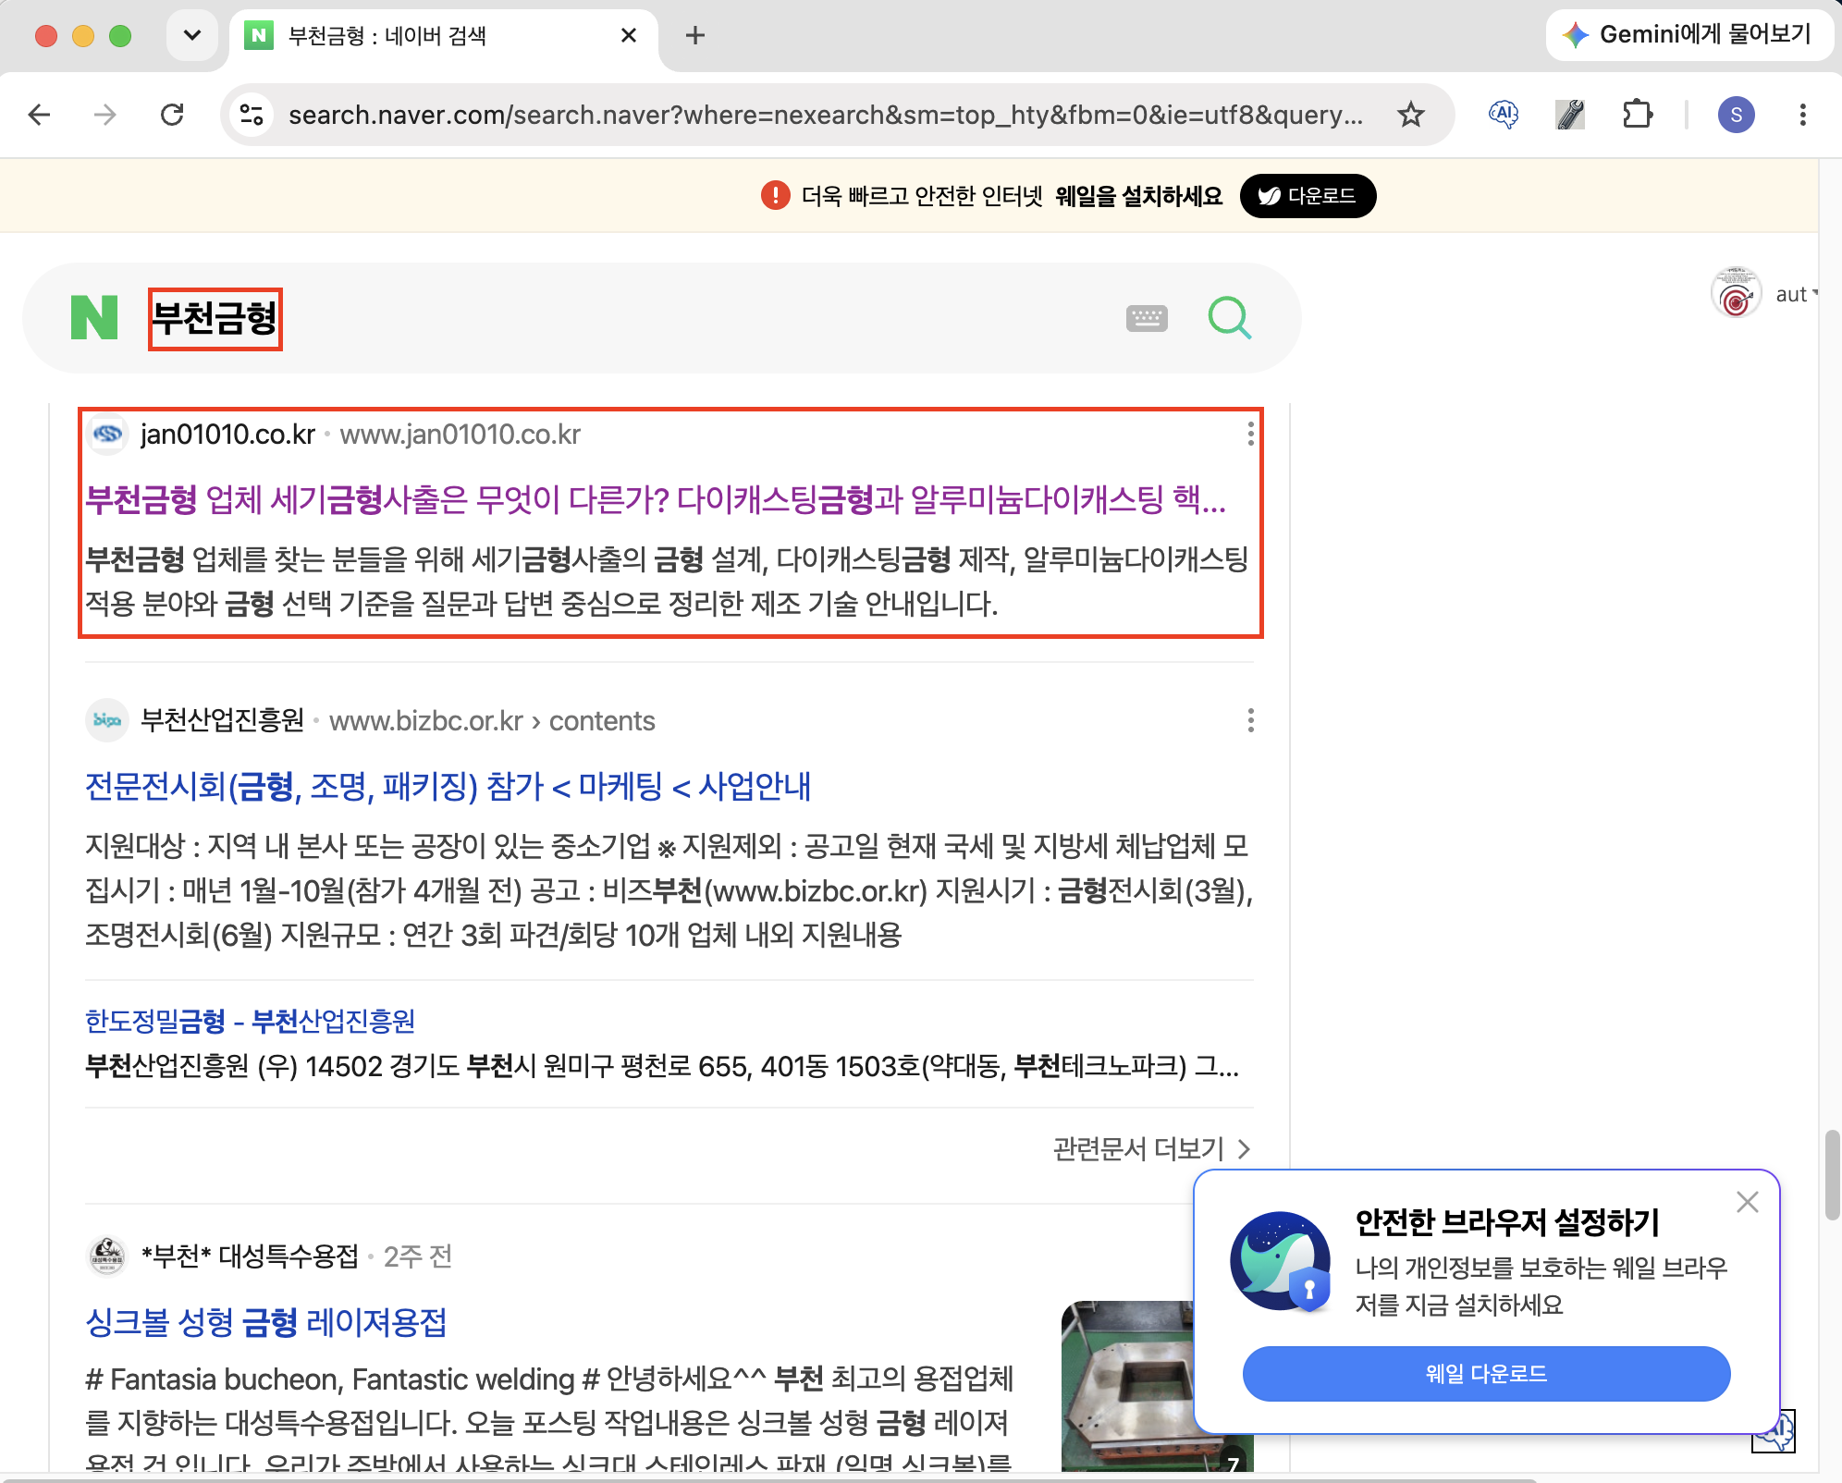Open more options for 부천산업진흥원 result
1842x1483 pixels.
point(1250,720)
